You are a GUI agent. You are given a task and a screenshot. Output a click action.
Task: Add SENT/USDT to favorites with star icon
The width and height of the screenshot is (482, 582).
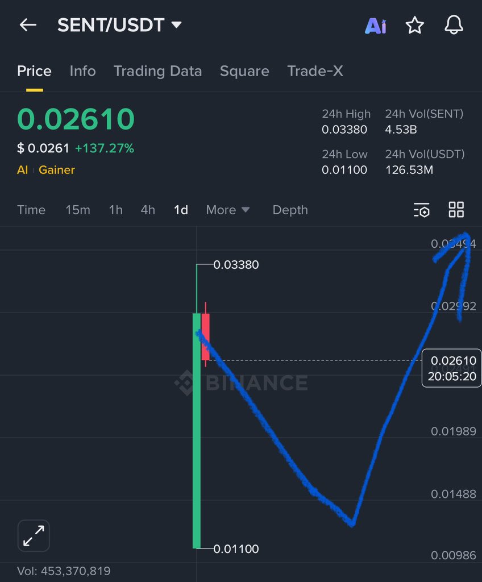pyautogui.click(x=414, y=25)
